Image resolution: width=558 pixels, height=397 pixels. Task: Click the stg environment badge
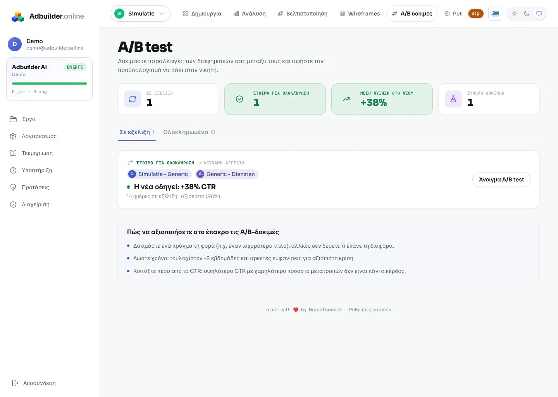(476, 14)
